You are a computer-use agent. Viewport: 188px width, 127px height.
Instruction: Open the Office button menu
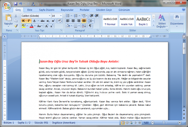7,6
